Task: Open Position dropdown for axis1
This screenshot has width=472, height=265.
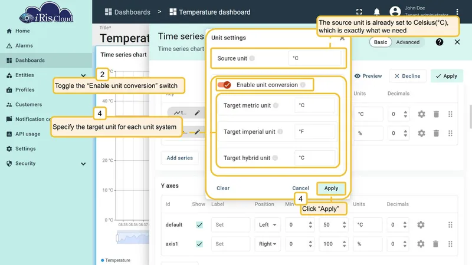Action: 267,244
